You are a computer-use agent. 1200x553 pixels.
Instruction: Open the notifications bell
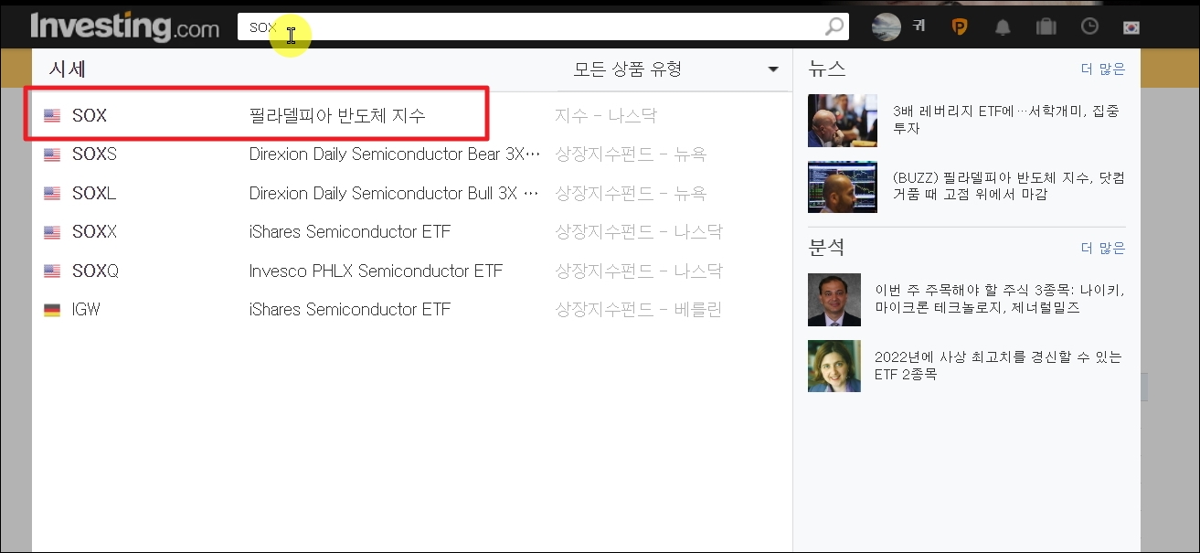tap(1003, 27)
